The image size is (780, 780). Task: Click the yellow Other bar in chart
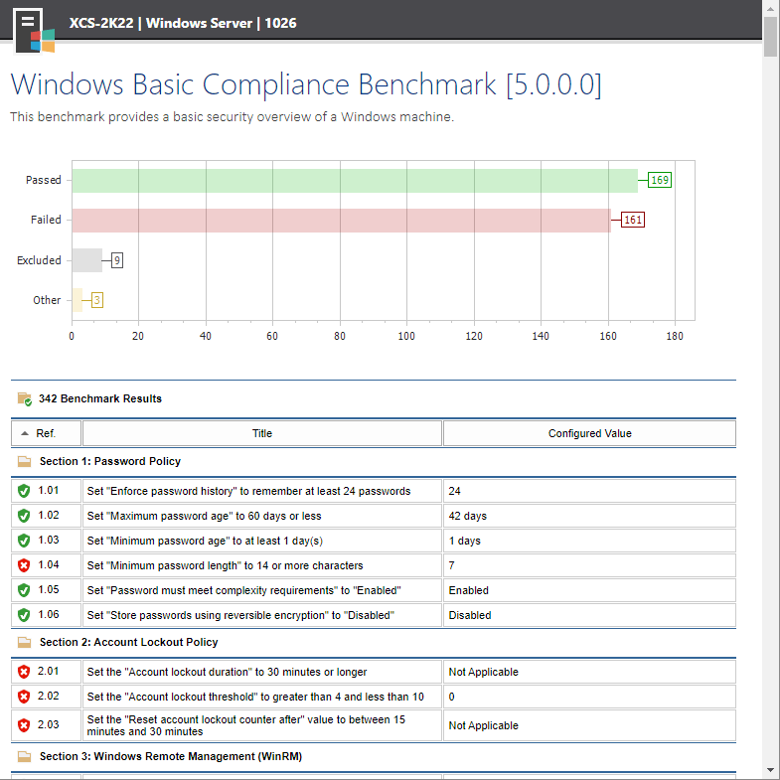[78, 300]
